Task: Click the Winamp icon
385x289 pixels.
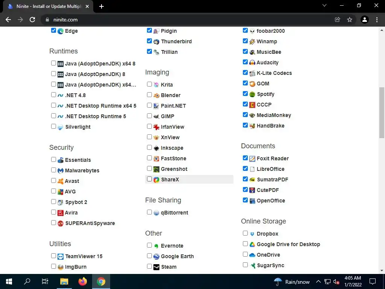Action: (x=252, y=41)
